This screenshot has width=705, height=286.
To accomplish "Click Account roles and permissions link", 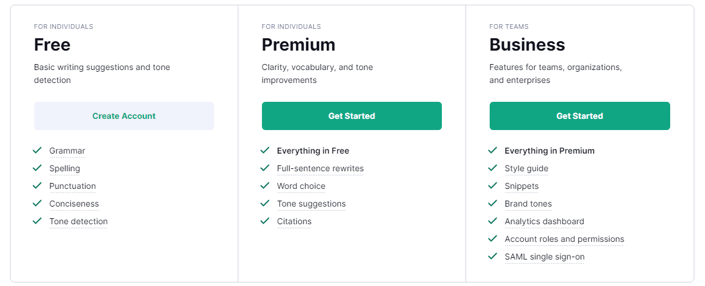I will click(564, 239).
